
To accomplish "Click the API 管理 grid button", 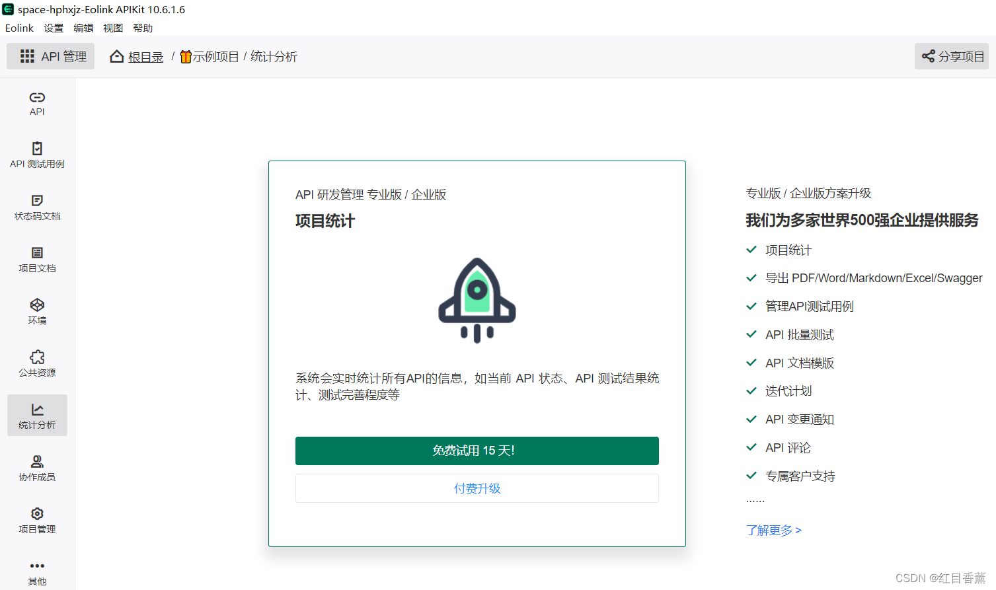I will [x=51, y=56].
